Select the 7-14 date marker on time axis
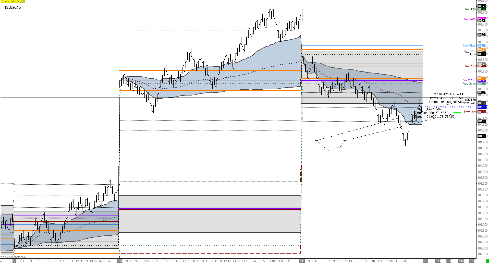 coord(448,261)
